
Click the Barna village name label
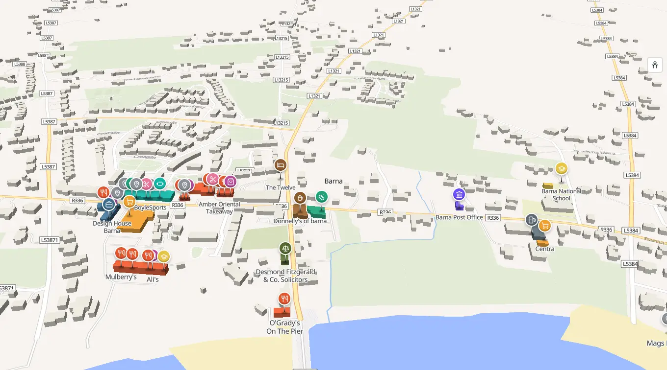(333, 181)
